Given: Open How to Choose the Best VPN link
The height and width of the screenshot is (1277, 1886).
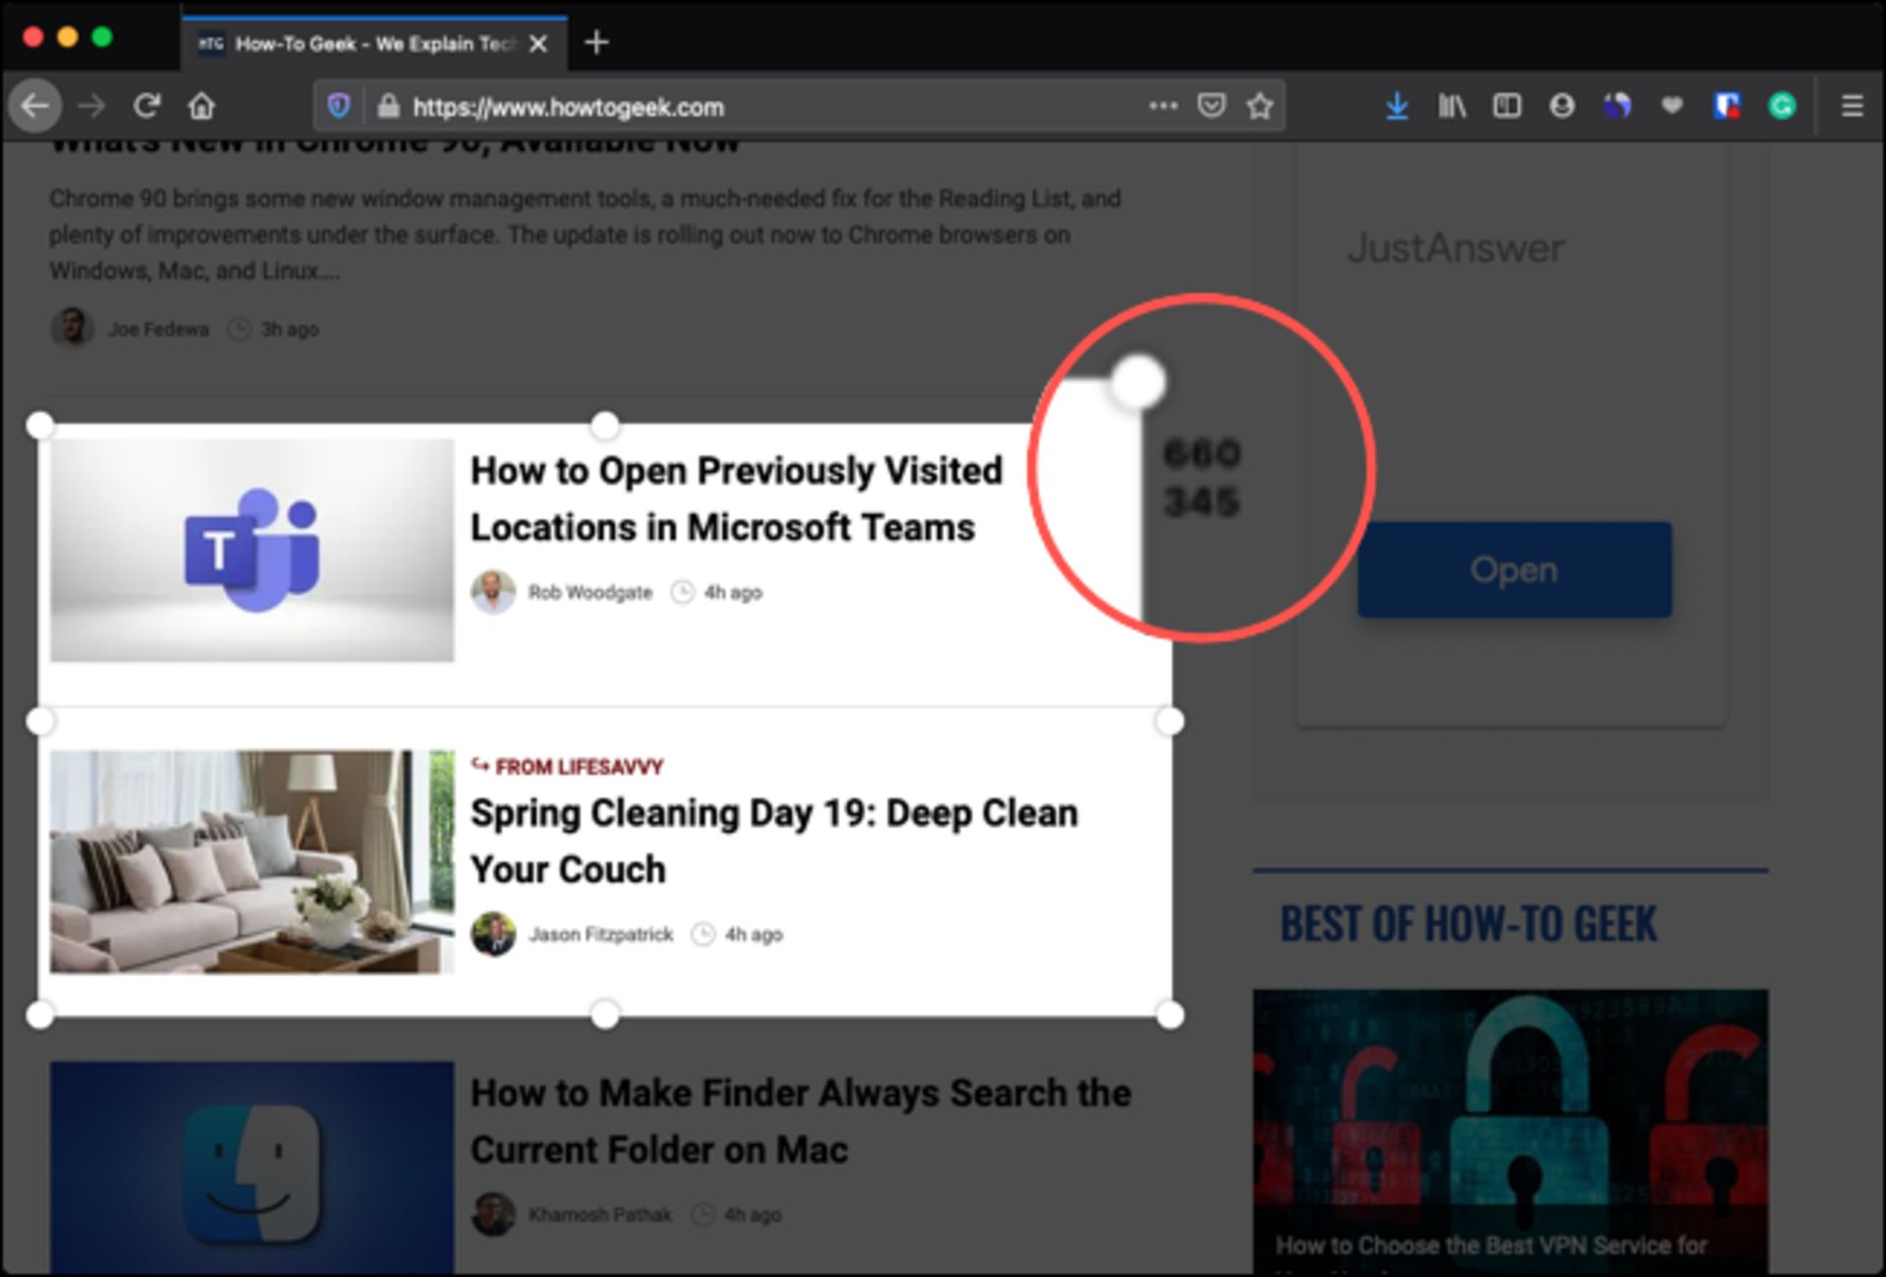Looking at the screenshot, I should (x=1491, y=1246).
